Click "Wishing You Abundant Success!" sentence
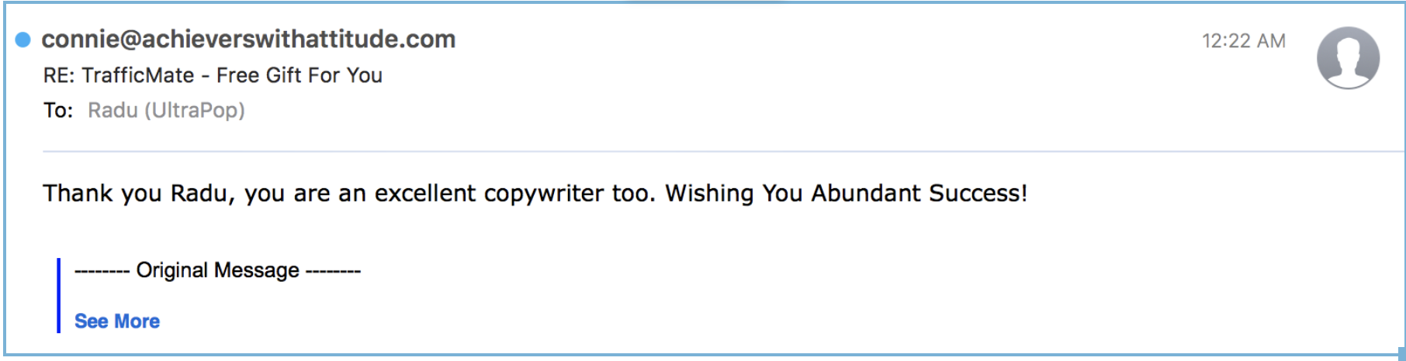Screen dimensions: 1406x361 tap(846, 193)
